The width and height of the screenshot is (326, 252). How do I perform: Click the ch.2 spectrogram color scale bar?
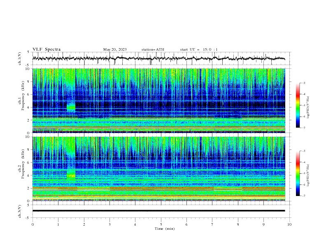click(x=298, y=173)
